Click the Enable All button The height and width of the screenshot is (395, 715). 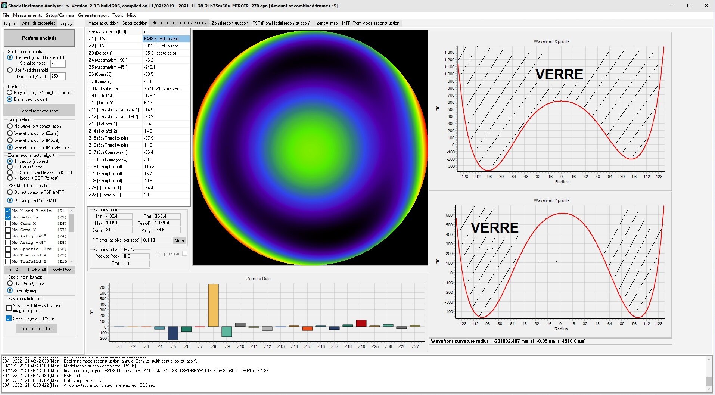click(37, 270)
